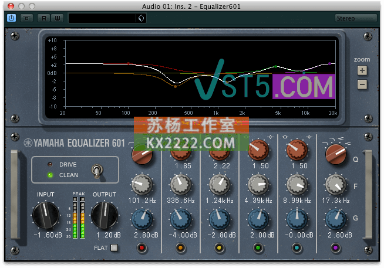Image resolution: width=384 pixels, height=268 pixels.
Task: Enable Write automation W button
Action: click(x=58, y=18)
